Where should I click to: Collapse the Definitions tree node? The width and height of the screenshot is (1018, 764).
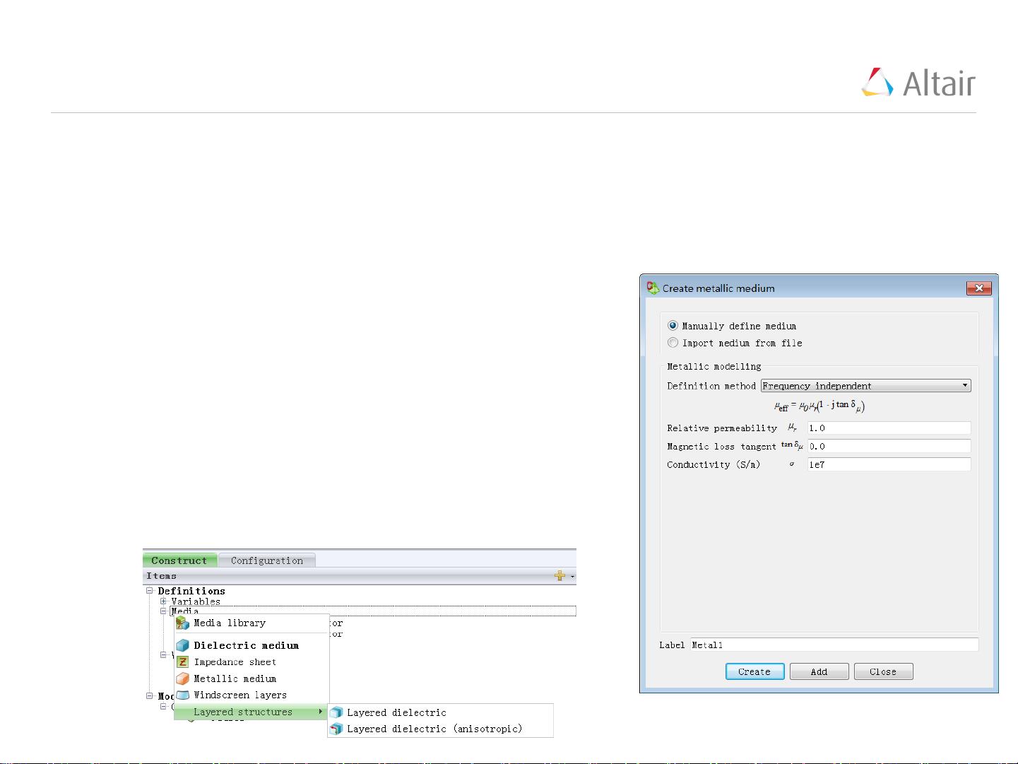[x=150, y=591]
